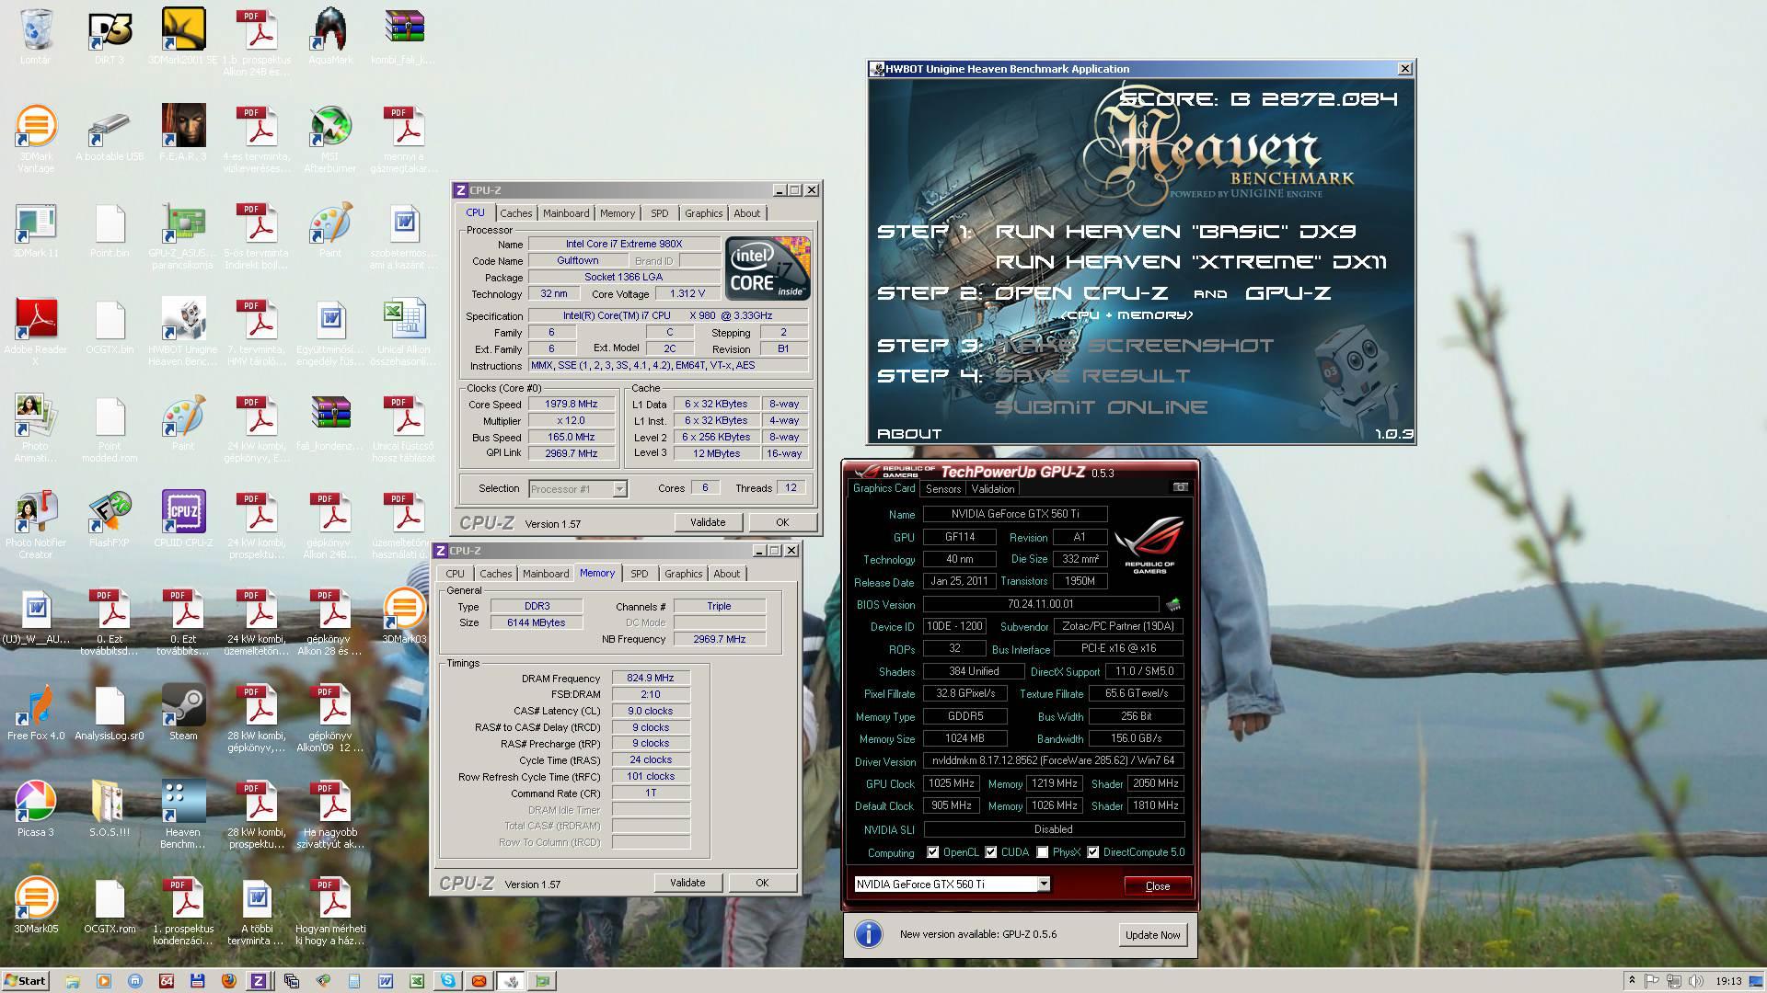Screen dimensions: 1767x993
Task: Click the Start button on taskbar
Action: (x=25, y=981)
